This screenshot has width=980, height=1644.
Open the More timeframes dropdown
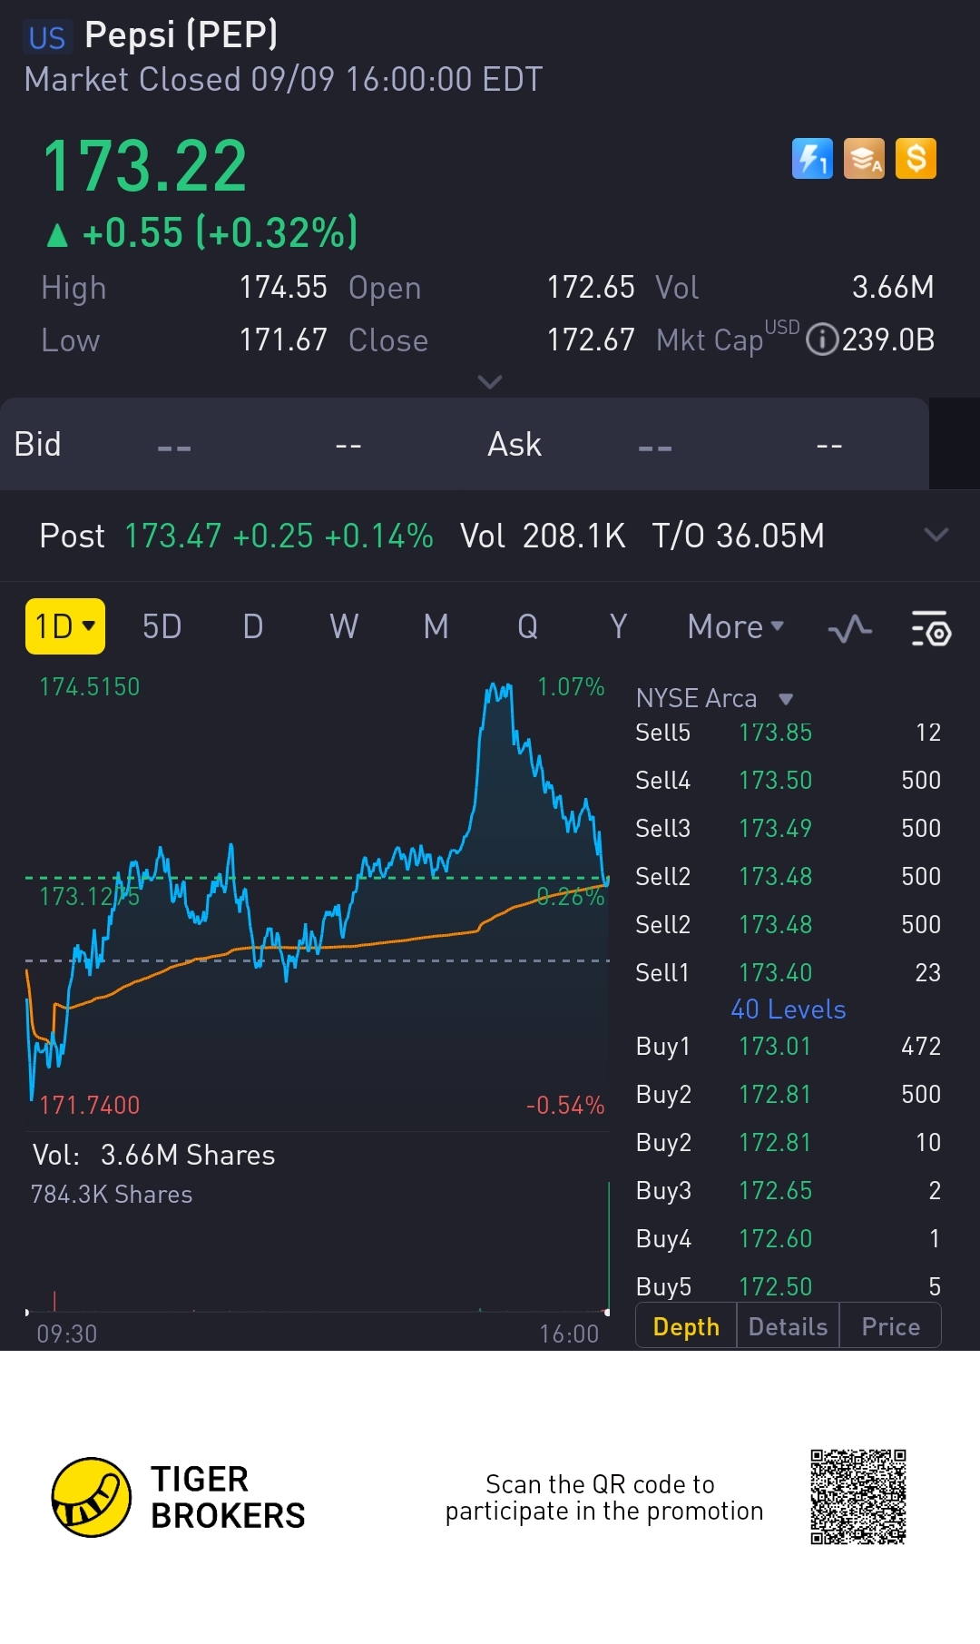[735, 626]
